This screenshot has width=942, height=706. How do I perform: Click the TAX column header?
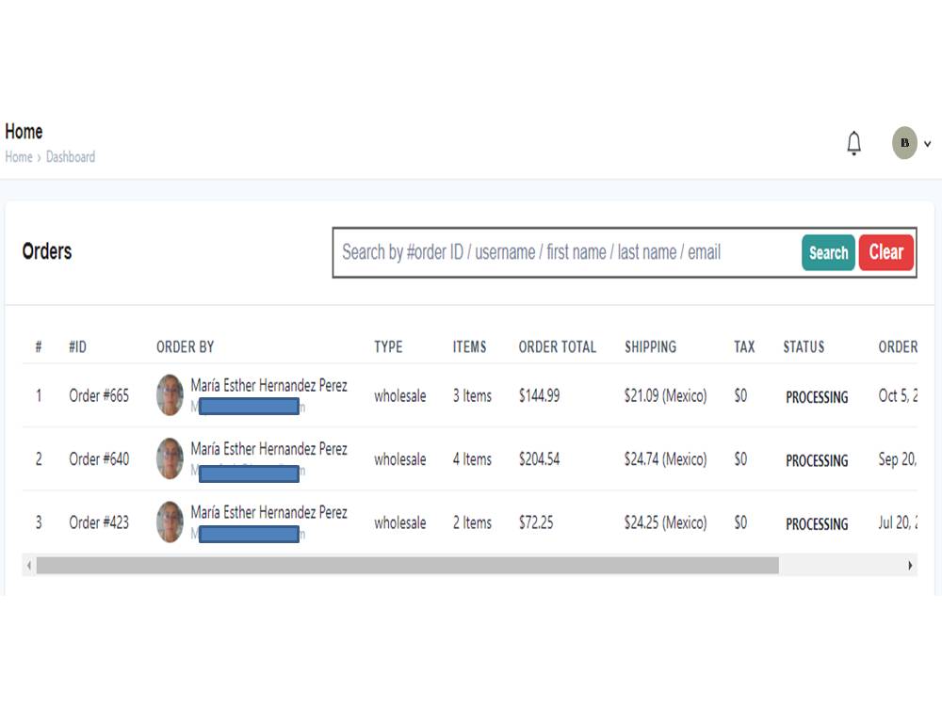[744, 347]
